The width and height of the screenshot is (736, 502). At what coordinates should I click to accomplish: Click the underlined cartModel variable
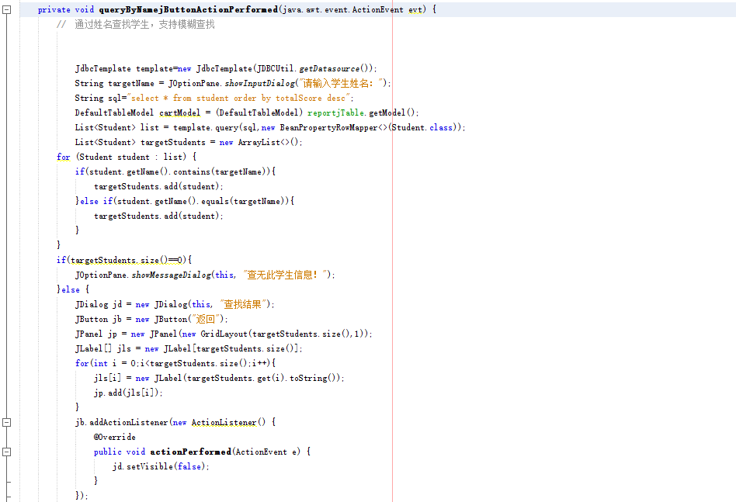180,113
